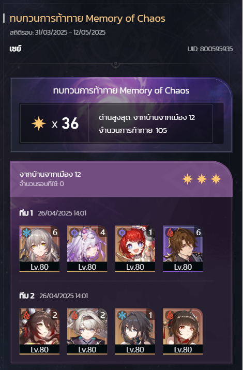Click the purple stage 12 header banner

121,179
